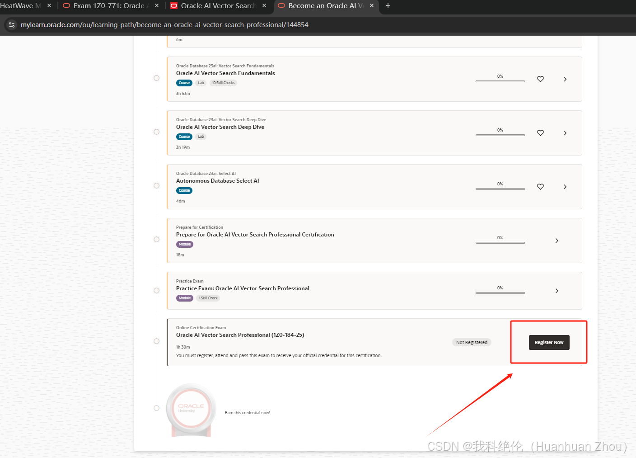Click the '1h 30m' exam duration text
Image resolution: width=636 pixels, height=458 pixels.
183,347
